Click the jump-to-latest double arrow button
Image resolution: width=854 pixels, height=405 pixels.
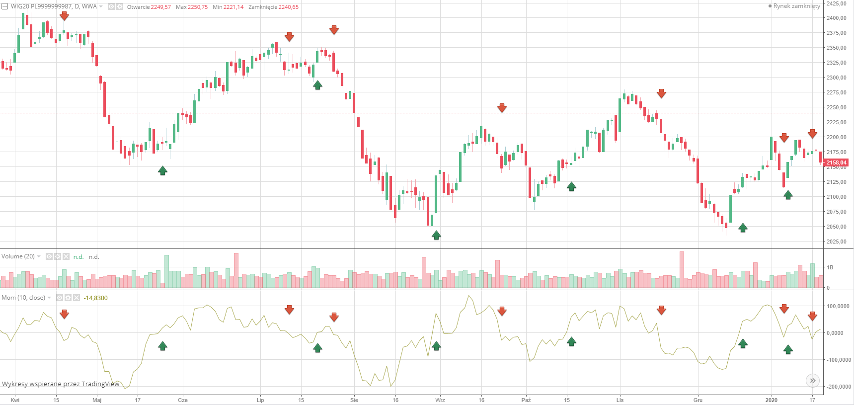pos(812,381)
